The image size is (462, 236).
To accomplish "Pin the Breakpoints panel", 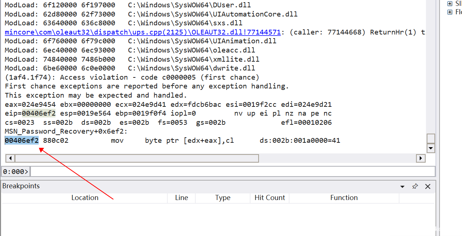I will [x=415, y=186].
